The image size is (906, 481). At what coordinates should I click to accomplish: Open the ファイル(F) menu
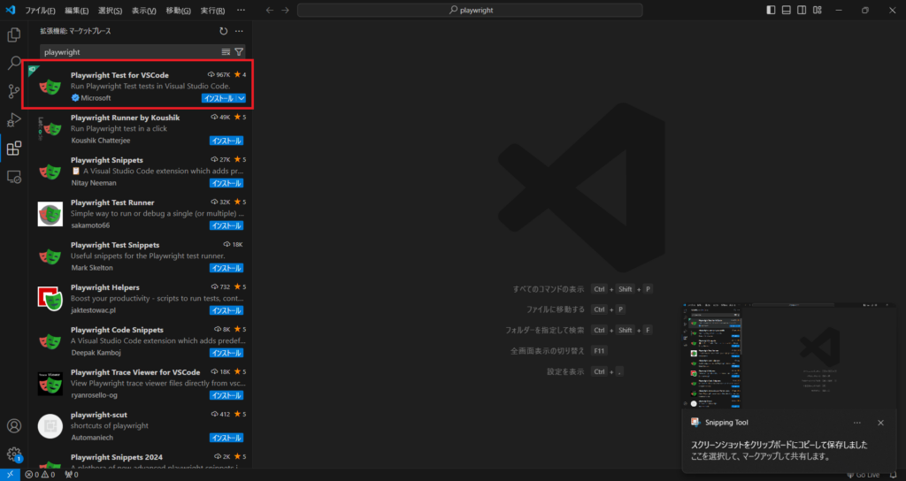pyautogui.click(x=40, y=11)
